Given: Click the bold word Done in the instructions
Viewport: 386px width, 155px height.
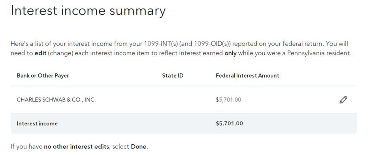Looking at the screenshot, I should [139, 147].
